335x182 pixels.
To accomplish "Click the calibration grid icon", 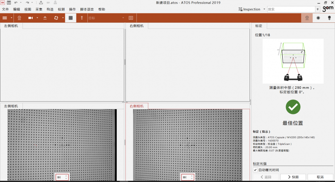I will (71, 18).
